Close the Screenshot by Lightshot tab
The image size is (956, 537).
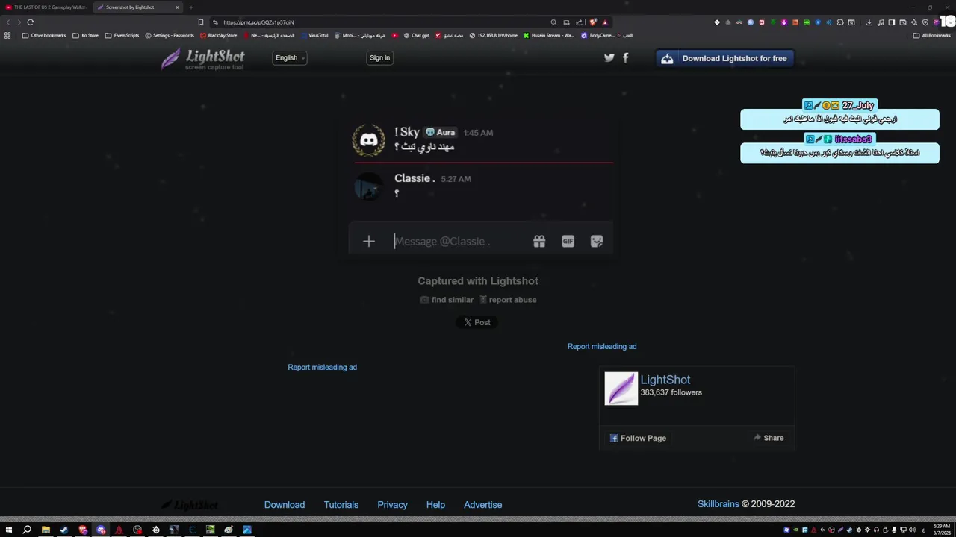(x=177, y=7)
